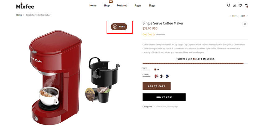Click the Mixfee logo
This screenshot has width=259, height=126.
point(25,6)
